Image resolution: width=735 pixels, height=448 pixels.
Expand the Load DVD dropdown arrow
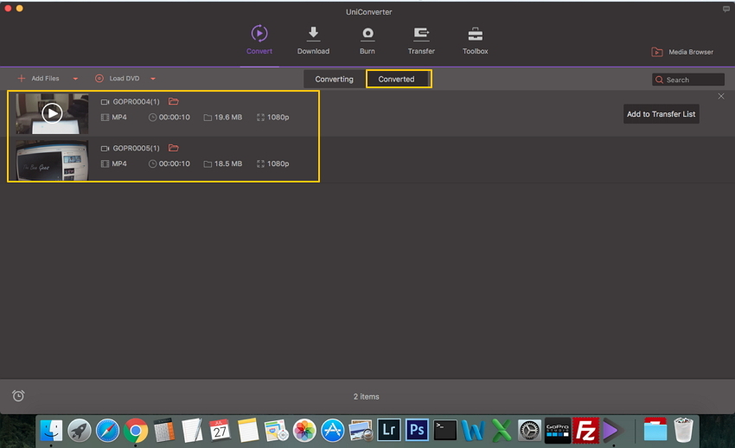click(153, 79)
